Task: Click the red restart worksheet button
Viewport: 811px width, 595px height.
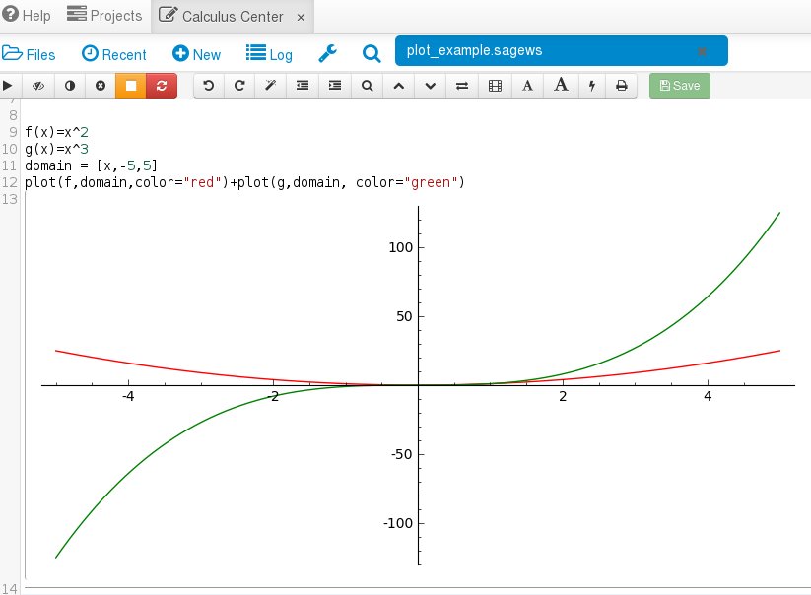Action: [x=161, y=86]
